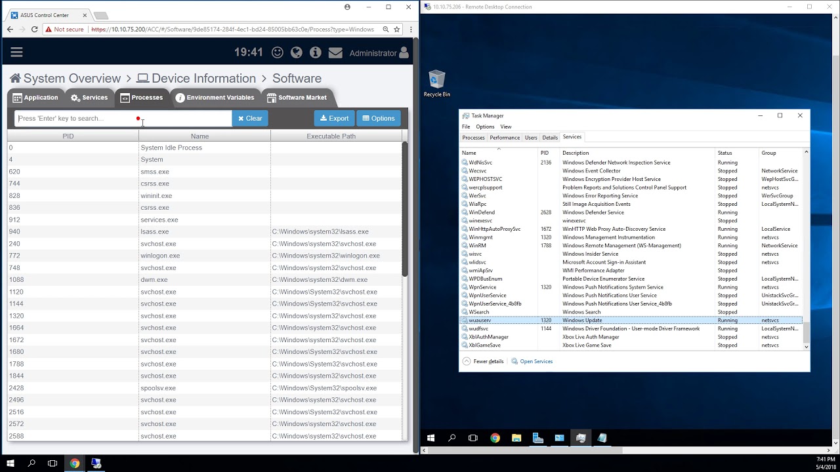The image size is (840, 472).
Task: Click local Windows Start button
Action: click(x=10, y=463)
